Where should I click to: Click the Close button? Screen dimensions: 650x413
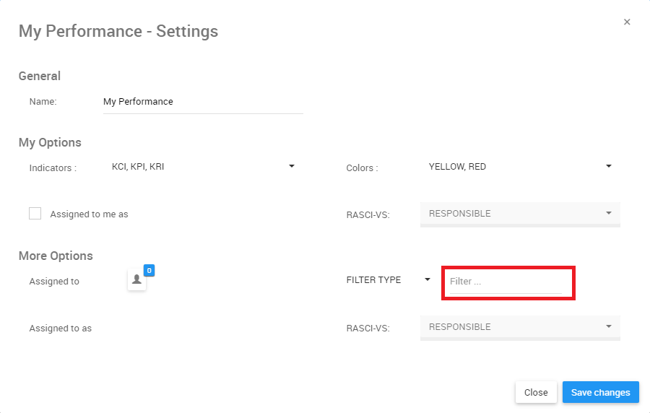coord(536,392)
